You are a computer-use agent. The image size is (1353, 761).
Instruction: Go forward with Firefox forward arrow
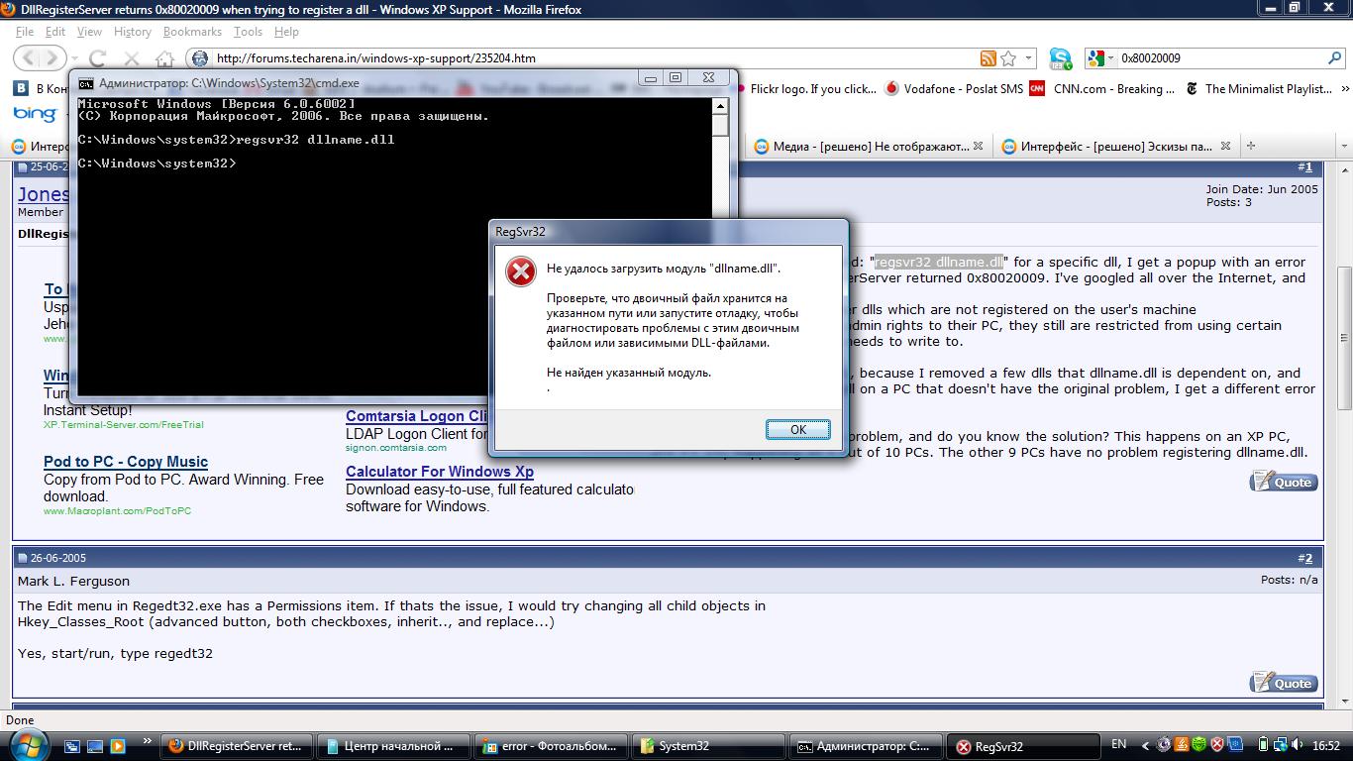point(53,58)
